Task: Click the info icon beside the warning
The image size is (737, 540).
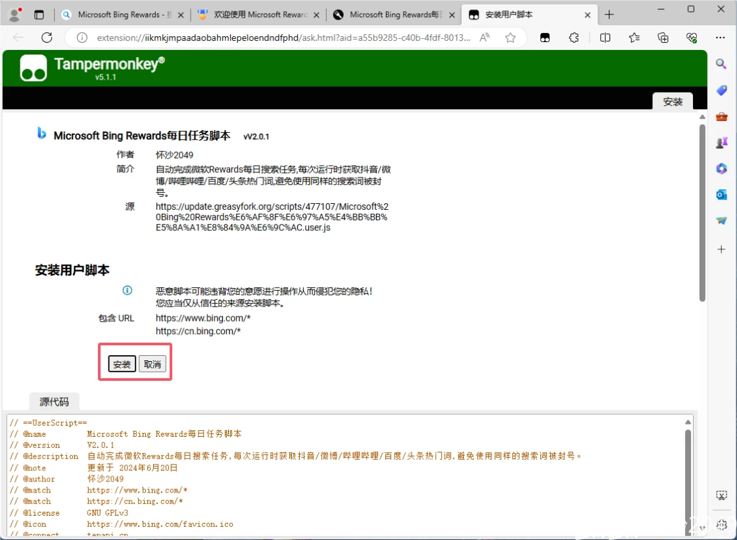Action: point(128,290)
